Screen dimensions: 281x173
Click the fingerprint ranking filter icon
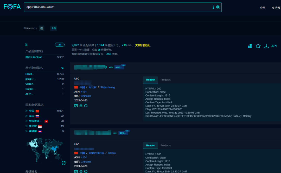pos(62,68)
